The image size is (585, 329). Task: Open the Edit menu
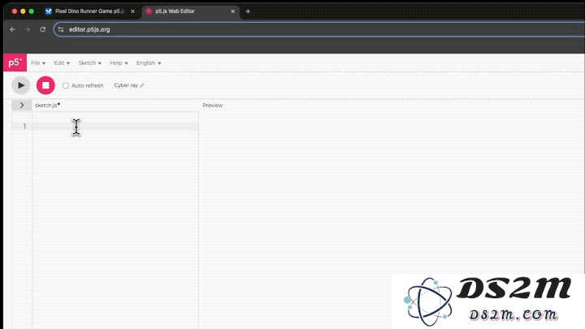(62, 63)
